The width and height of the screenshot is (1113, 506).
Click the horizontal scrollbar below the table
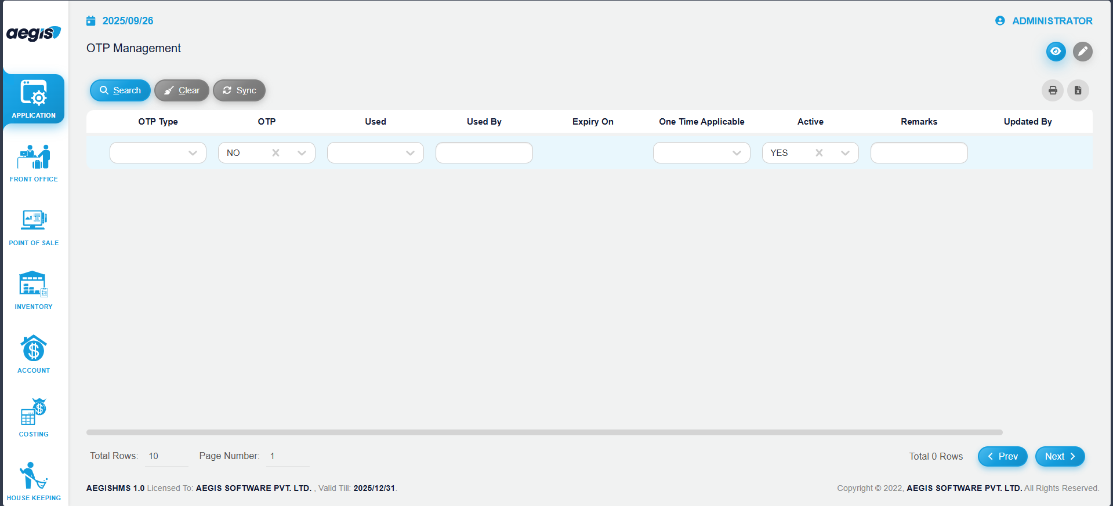pyautogui.click(x=544, y=432)
